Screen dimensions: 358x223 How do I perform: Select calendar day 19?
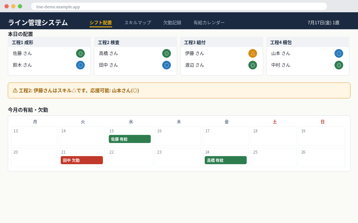click(322, 136)
